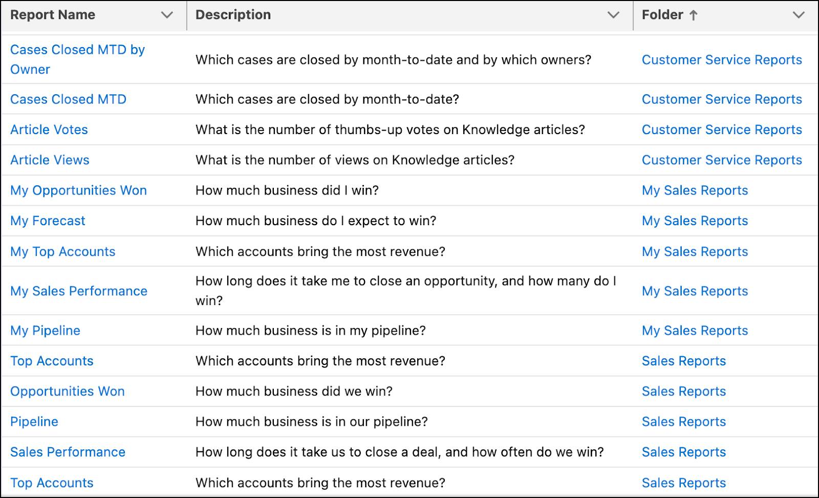
Task: Sort by the Report Name header
Action: click(53, 15)
